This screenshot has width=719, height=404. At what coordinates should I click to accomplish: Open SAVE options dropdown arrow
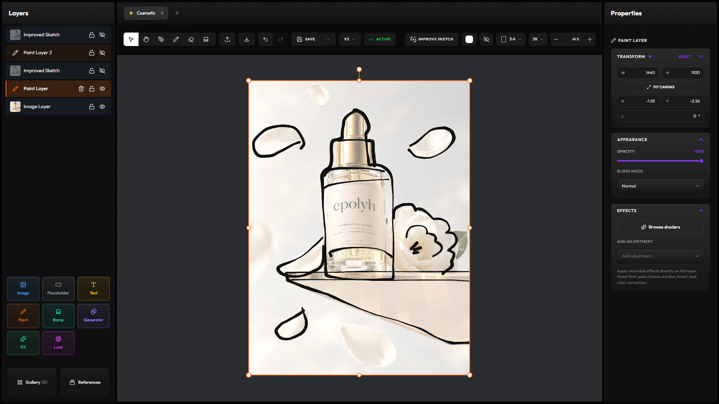(x=328, y=39)
